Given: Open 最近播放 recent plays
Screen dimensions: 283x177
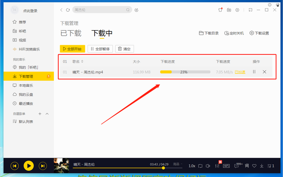Looking at the screenshot, I should coord(23,104).
